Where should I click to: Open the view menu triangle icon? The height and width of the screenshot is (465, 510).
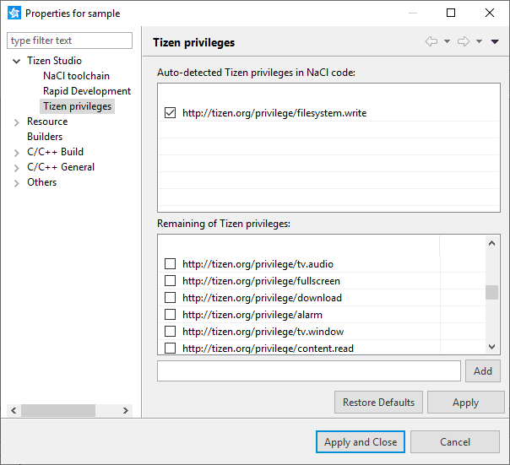(x=495, y=42)
